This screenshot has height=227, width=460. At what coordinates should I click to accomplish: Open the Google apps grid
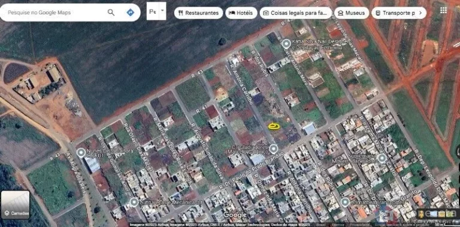pyautogui.click(x=443, y=10)
